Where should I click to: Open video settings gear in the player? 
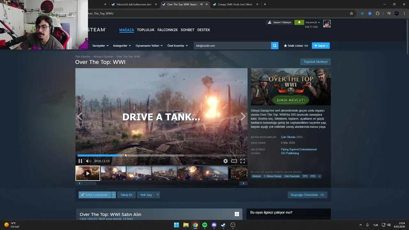[x=226, y=161]
